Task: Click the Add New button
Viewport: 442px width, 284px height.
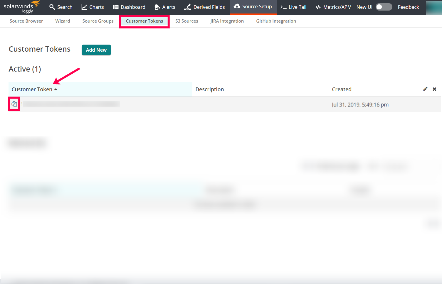Action: pyautogui.click(x=96, y=50)
